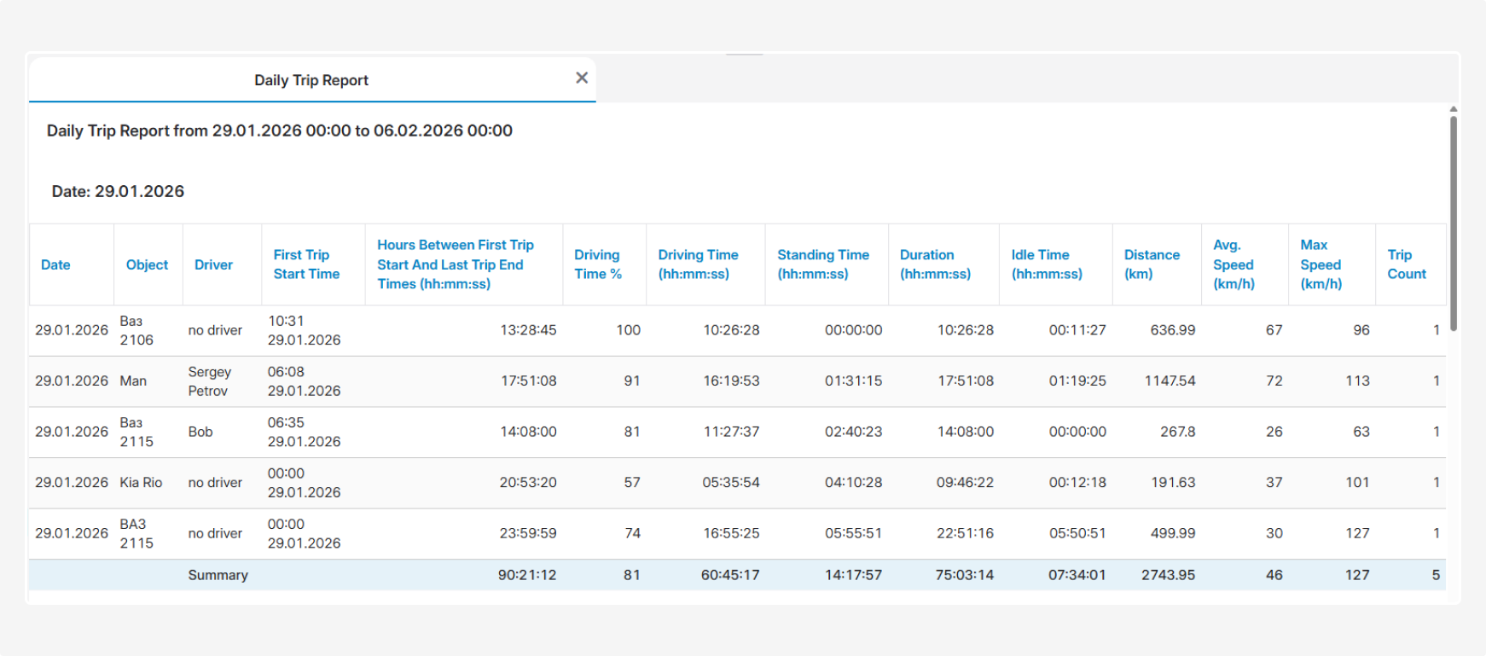Viewport: 1486px width, 656px height.
Task: Sort by First Trip Start Time
Action: point(306,264)
